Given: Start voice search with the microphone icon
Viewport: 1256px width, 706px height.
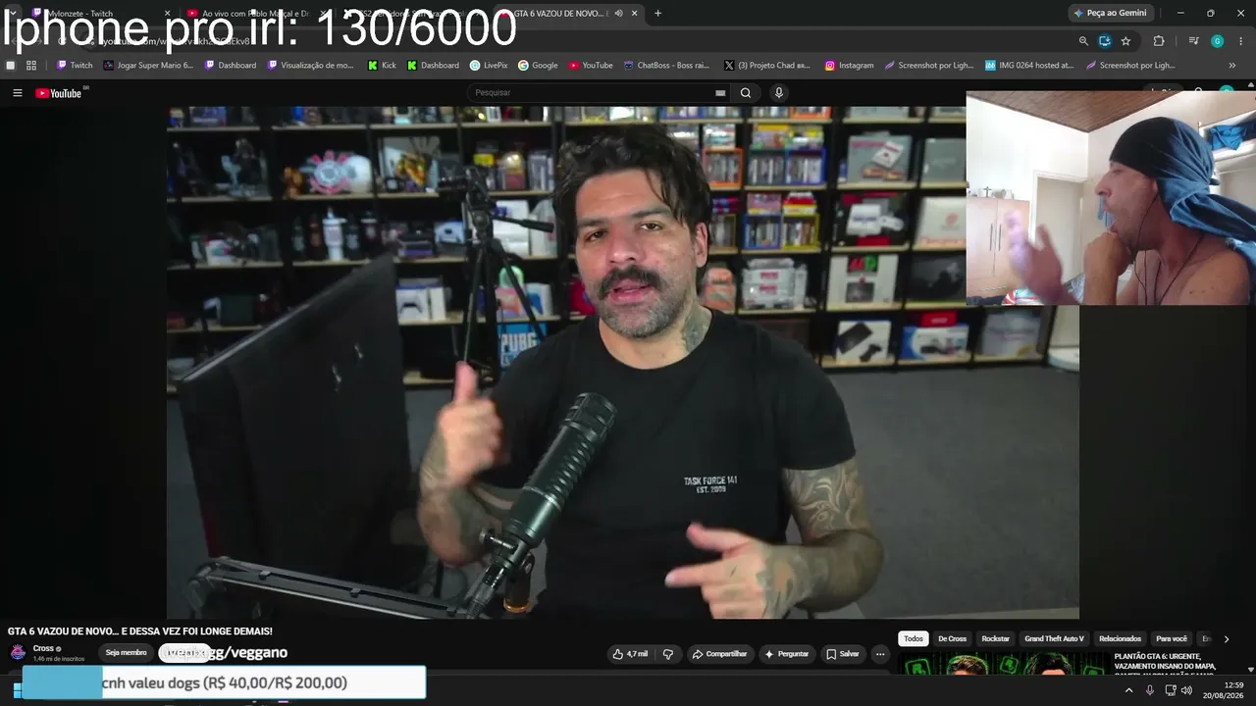Looking at the screenshot, I should pos(779,93).
